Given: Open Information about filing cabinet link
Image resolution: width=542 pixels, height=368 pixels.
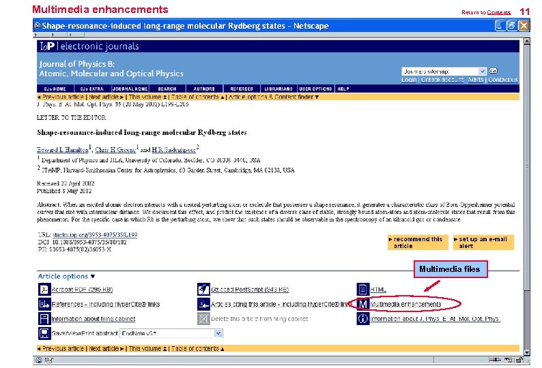Looking at the screenshot, I should pyautogui.click(x=94, y=319).
